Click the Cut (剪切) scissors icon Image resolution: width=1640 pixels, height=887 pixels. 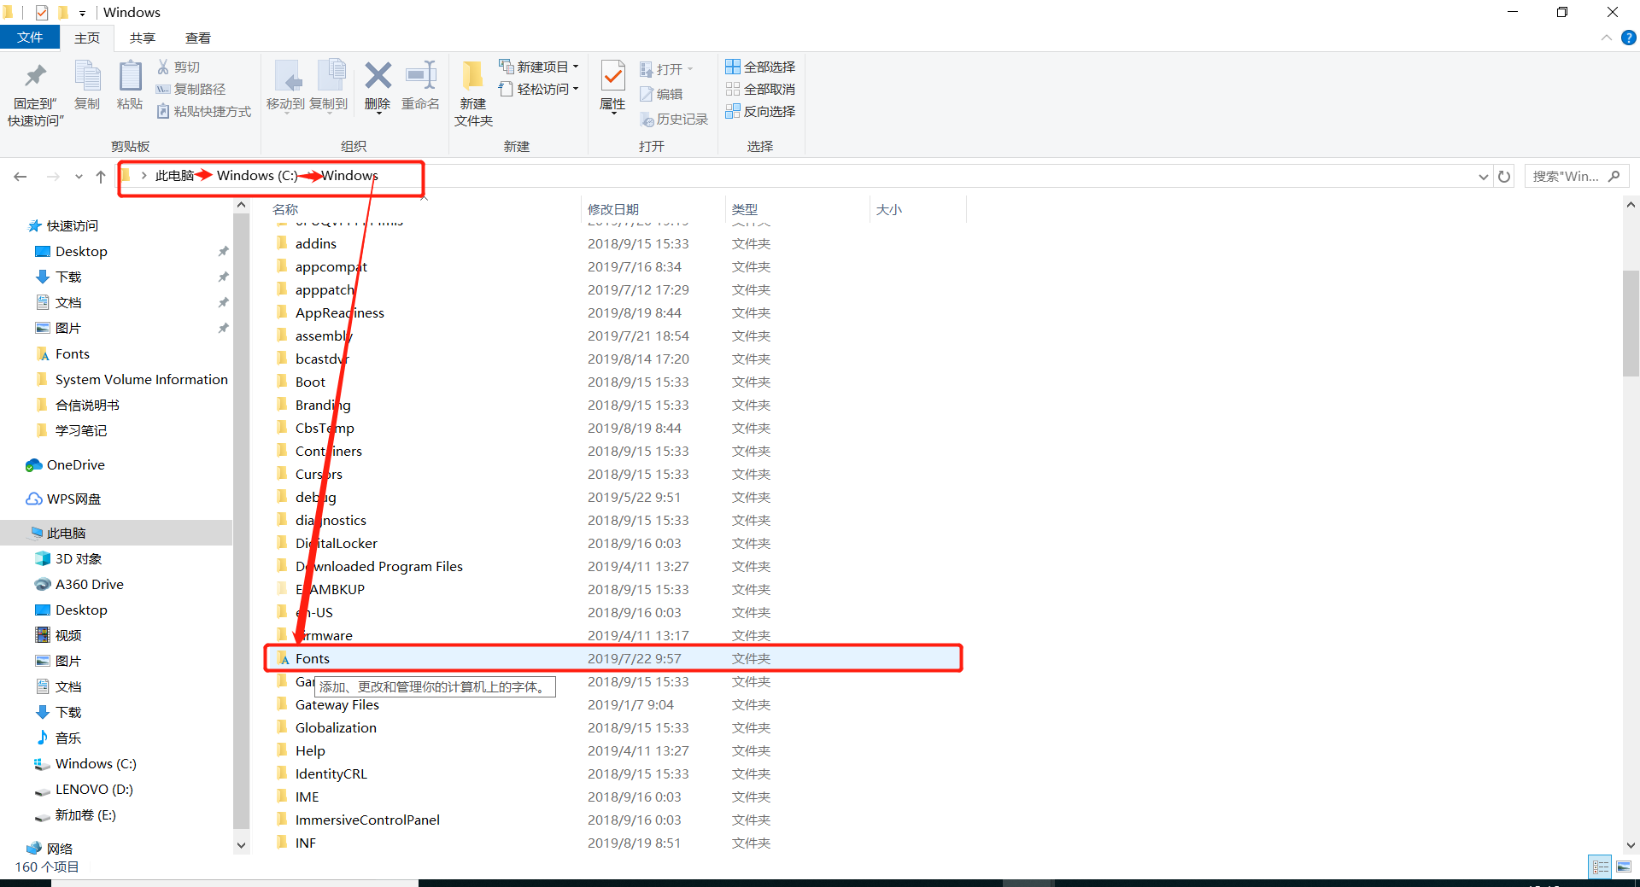point(163,67)
